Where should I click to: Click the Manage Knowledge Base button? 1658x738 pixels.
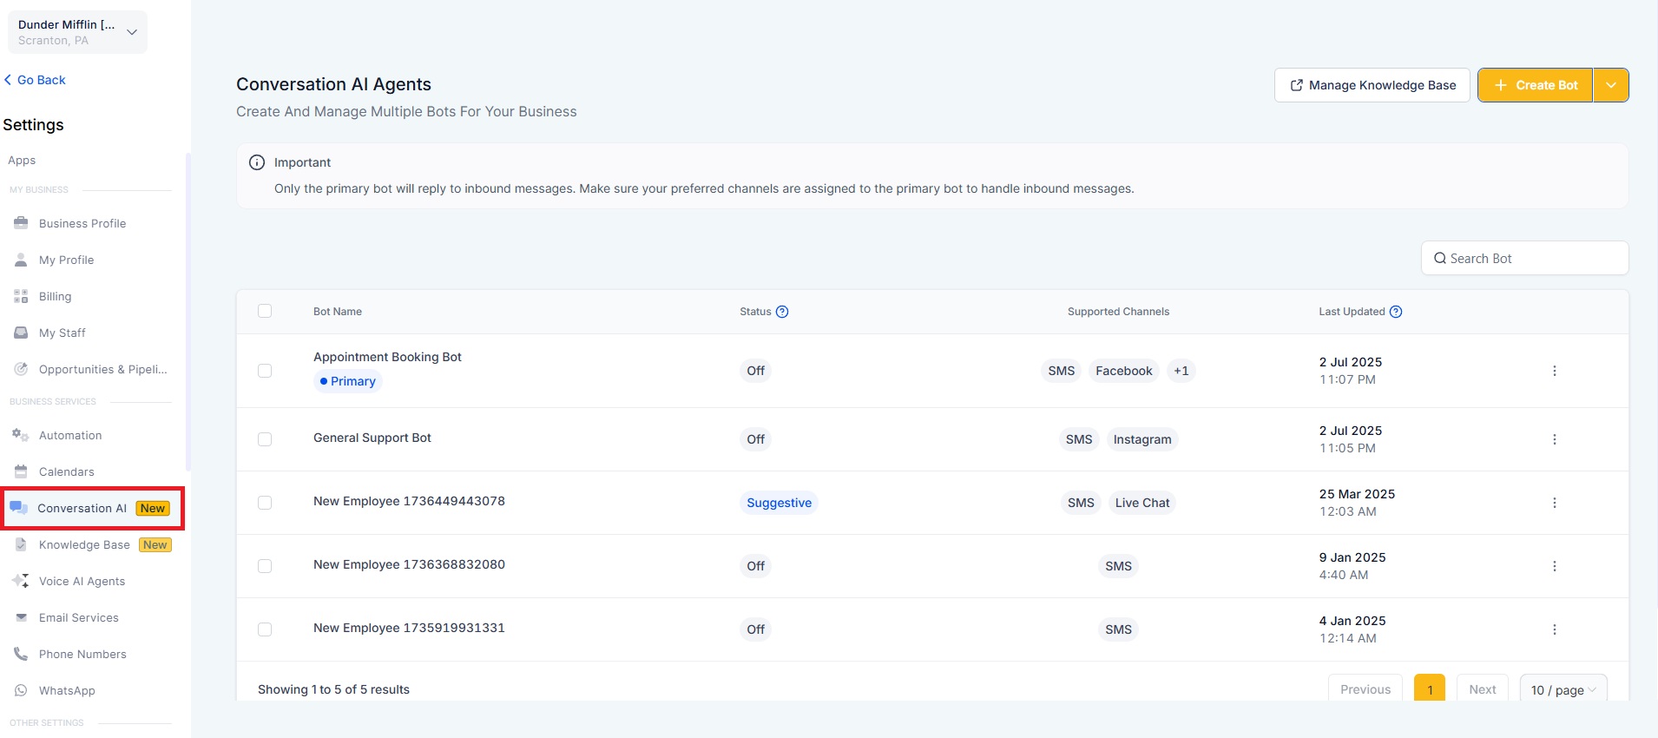pyautogui.click(x=1372, y=85)
